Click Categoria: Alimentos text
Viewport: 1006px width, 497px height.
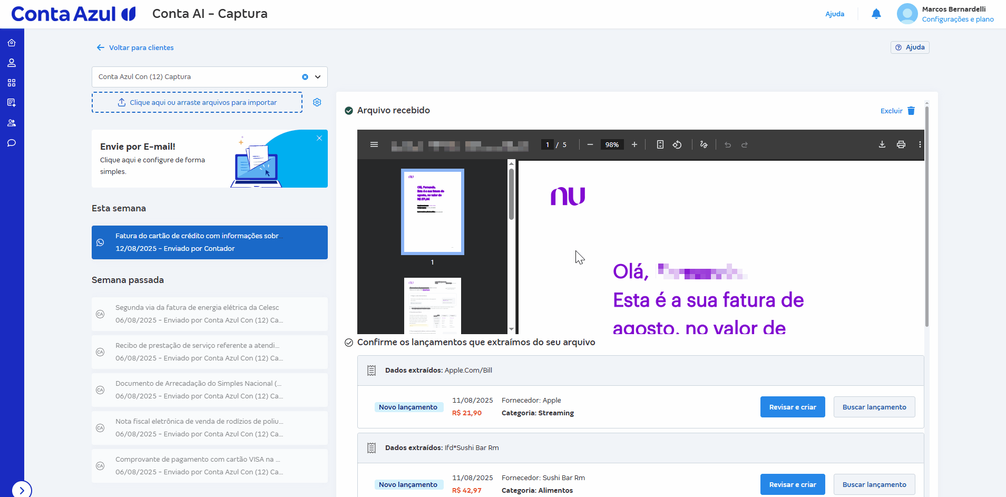click(x=537, y=491)
